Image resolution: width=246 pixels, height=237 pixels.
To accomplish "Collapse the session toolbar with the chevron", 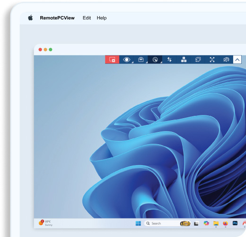I will (x=237, y=60).
